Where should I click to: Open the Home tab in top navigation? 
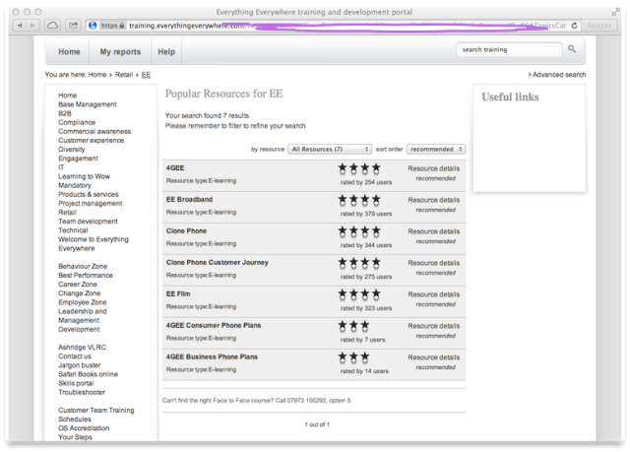[69, 52]
